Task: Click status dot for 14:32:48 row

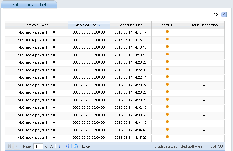Action: (x=167, y=107)
